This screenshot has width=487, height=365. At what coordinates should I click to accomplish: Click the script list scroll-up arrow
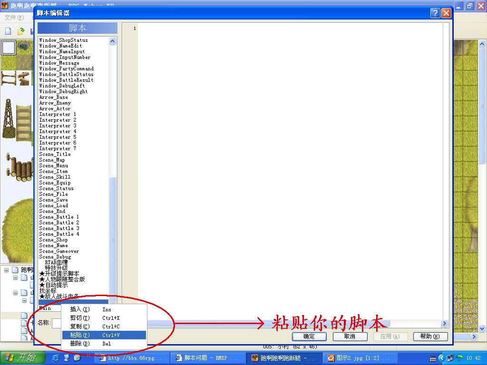112,41
